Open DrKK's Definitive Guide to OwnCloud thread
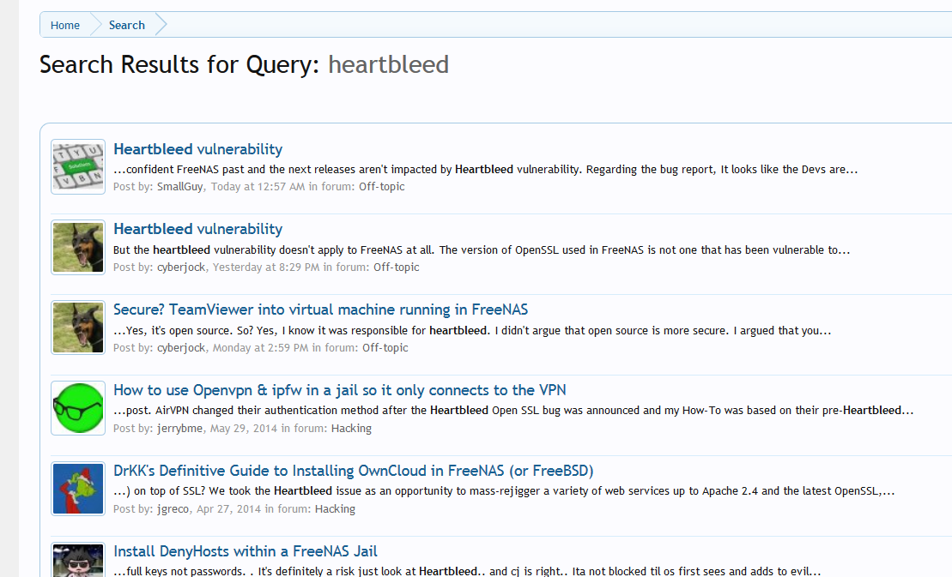The width and height of the screenshot is (952, 577). [x=354, y=471]
